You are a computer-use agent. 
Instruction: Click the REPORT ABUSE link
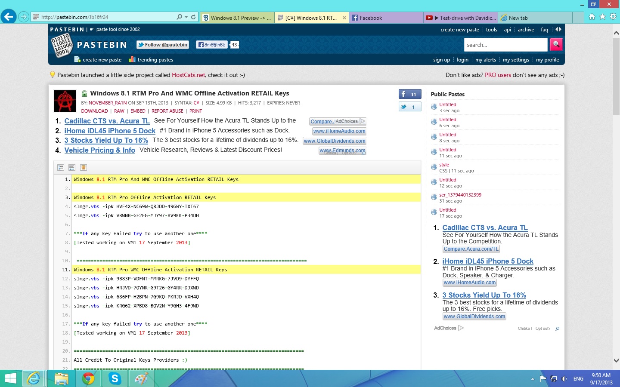pyautogui.click(x=167, y=111)
